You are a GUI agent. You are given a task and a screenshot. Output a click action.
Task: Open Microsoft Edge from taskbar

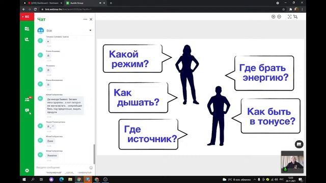61,179
